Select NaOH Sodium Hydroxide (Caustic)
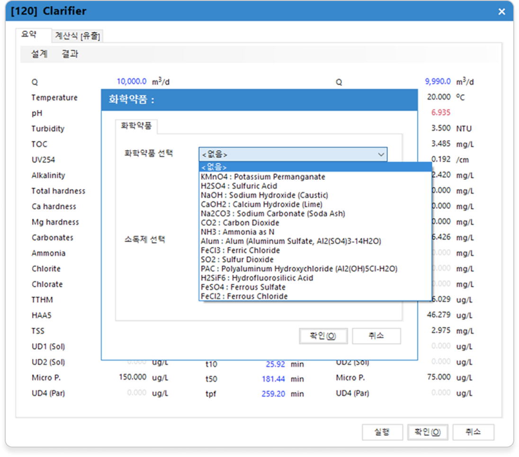519x457 pixels. (x=264, y=195)
